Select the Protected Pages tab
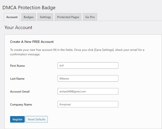This screenshot has width=162, height=129. click(68, 17)
